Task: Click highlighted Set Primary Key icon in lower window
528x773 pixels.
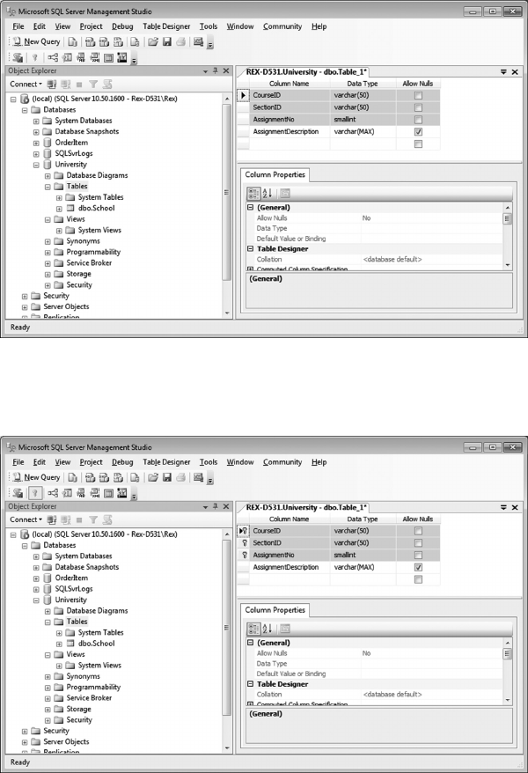Action: 34,493
